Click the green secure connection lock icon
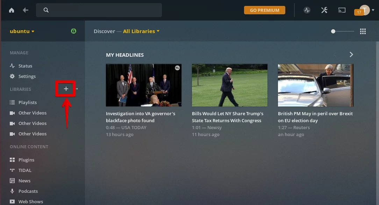The width and height of the screenshot is (379, 205). pos(73,31)
